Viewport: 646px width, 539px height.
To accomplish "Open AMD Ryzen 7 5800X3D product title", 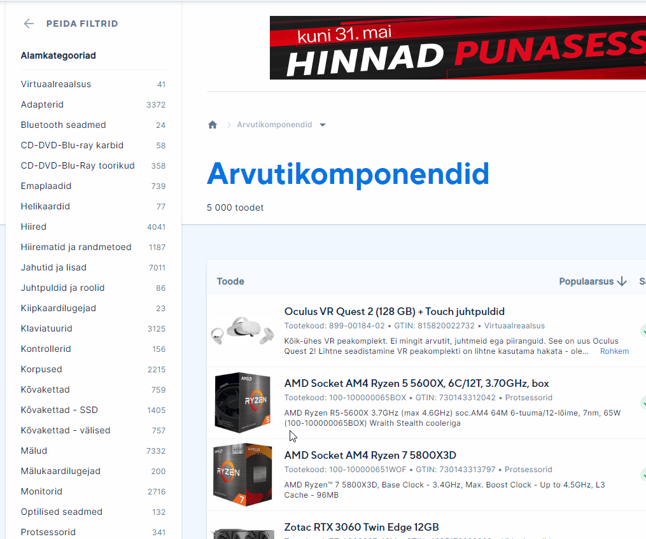I will (x=370, y=456).
